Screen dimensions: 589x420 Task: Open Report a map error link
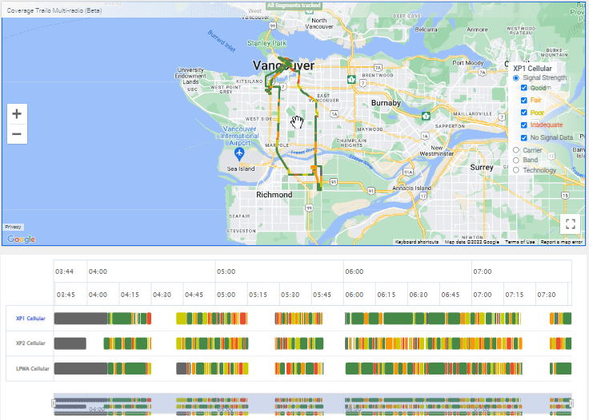pyautogui.click(x=560, y=241)
